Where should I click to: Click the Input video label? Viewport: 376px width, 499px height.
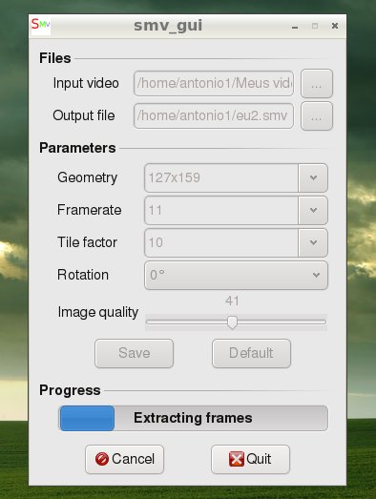click(x=86, y=83)
